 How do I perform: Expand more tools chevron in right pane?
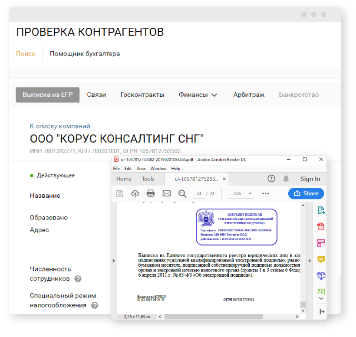pyautogui.click(x=321, y=298)
